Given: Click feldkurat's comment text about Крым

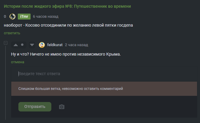Looking at the screenshot, I should pos(66,55).
